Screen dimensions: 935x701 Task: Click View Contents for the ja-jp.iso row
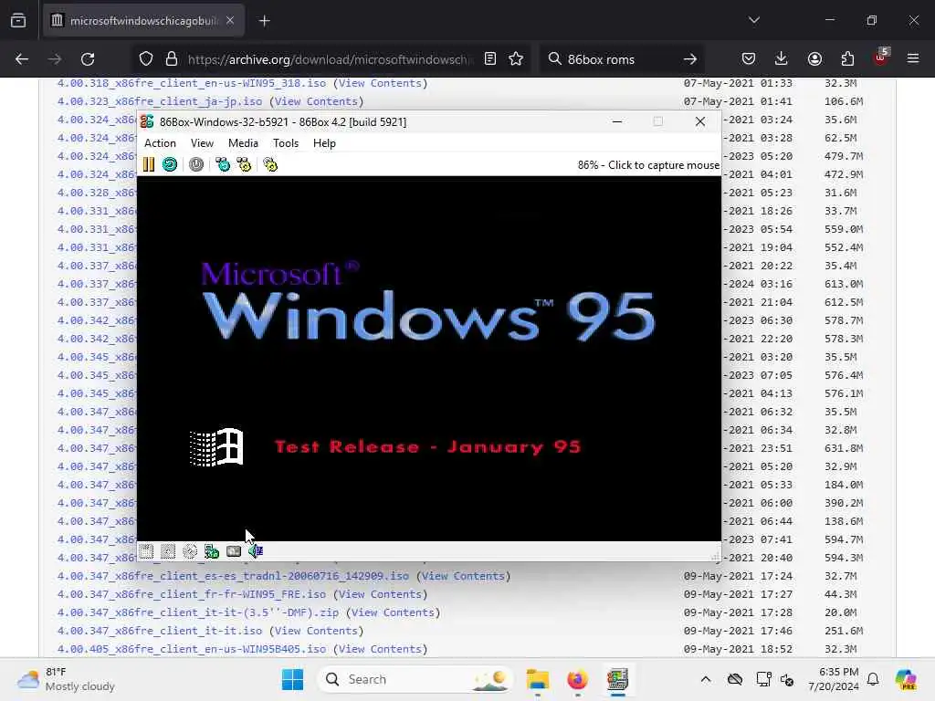coord(317,102)
